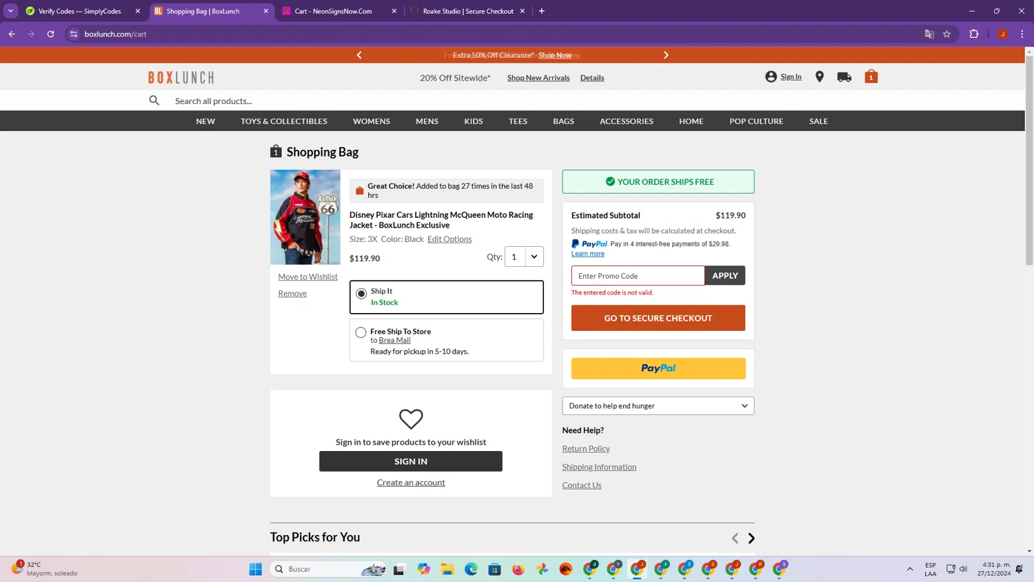This screenshot has height=582, width=1034.
Task: Click Move to Wishlist link
Action: 308,277
